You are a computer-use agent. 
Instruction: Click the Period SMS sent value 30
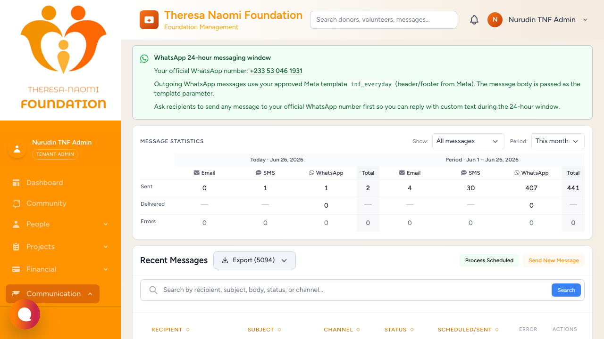pyautogui.click(x=470, y=188)
